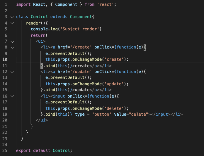
Task: Click the extends keyword on line 3
Action: click(59, 17)
